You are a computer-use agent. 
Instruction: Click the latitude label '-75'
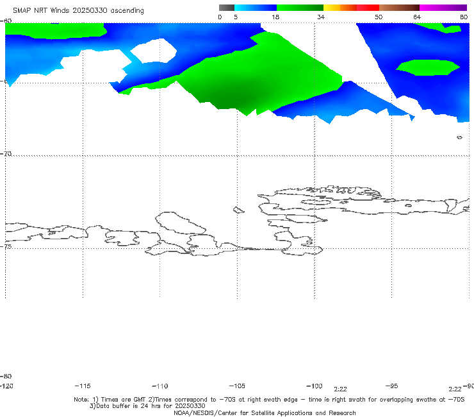(x=6, y=246)
